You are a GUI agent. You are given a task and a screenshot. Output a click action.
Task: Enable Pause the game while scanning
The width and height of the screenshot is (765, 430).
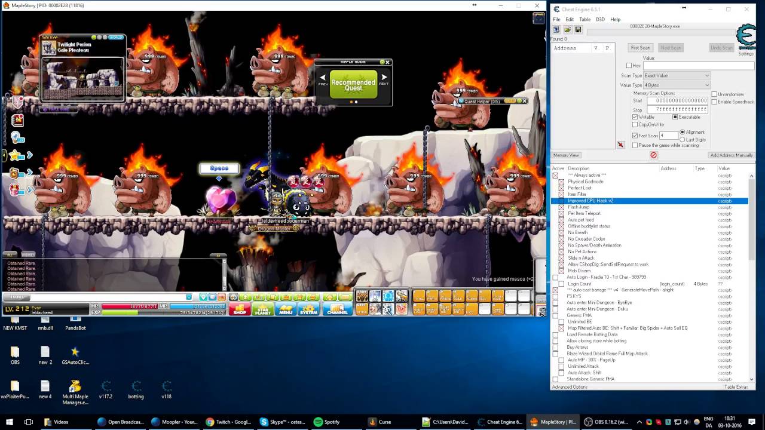(635, 145)
